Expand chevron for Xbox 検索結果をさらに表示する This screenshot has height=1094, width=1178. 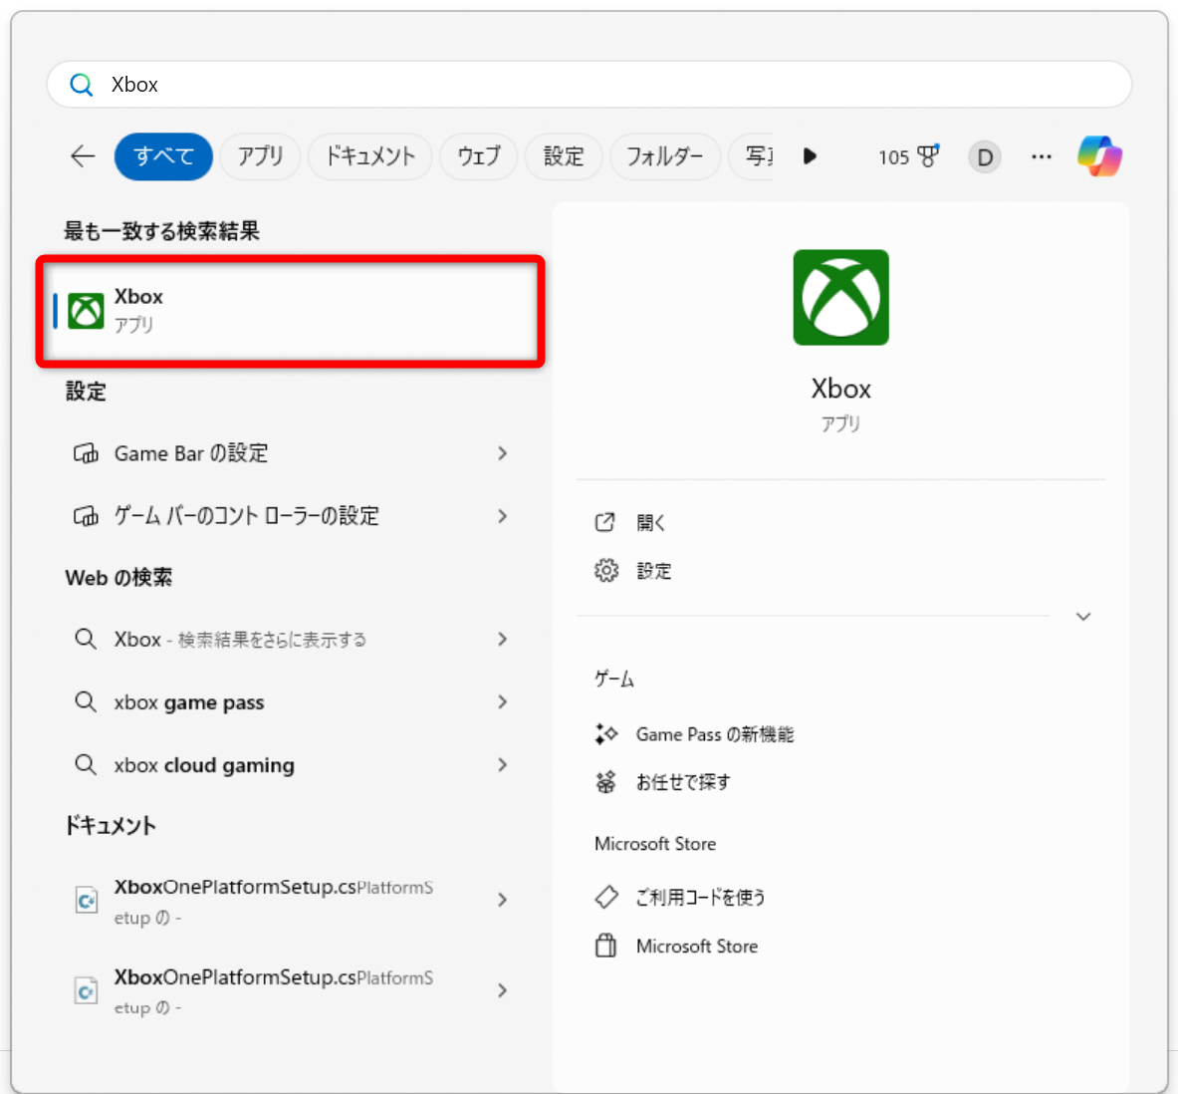click(503, 639)
